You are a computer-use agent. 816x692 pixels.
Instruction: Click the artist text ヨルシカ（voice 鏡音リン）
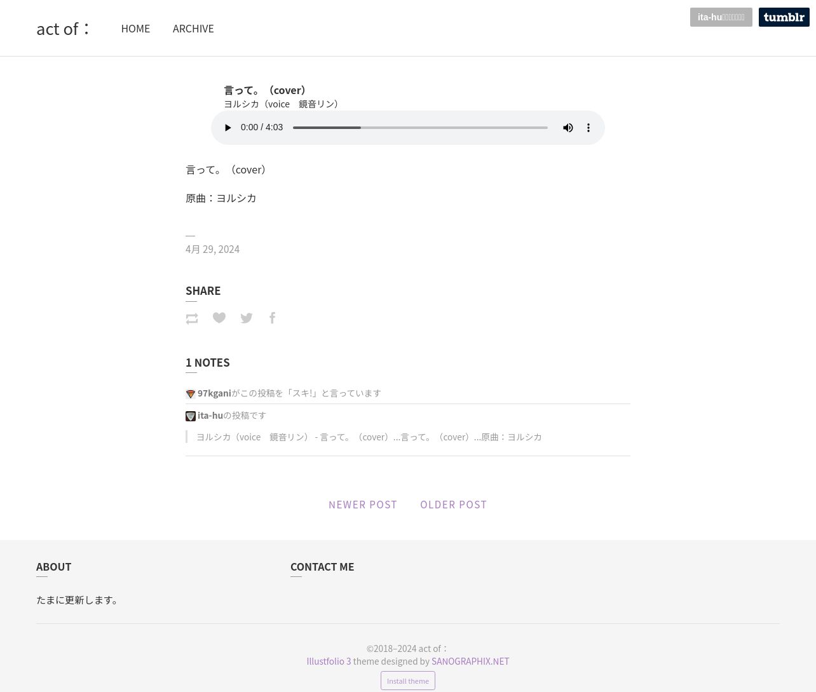(x=283, y=104)
